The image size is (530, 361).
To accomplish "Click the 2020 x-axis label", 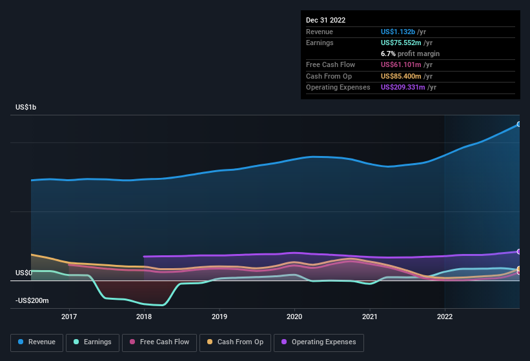I will pos(294,317).
